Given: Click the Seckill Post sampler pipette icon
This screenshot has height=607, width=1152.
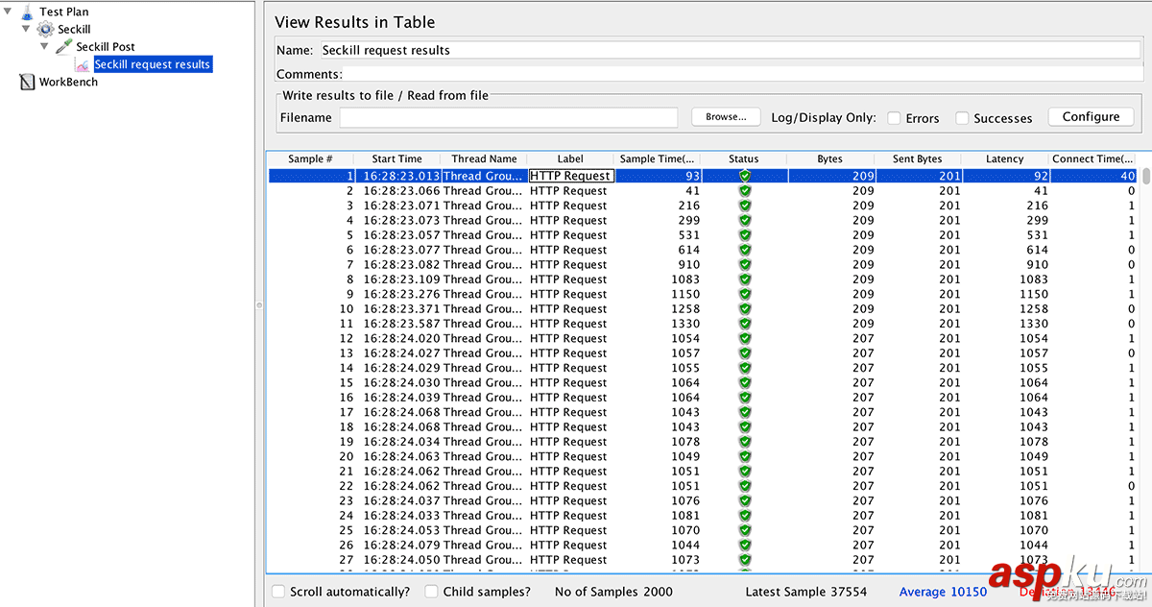Looking at the screenshot, I should 64,46.
